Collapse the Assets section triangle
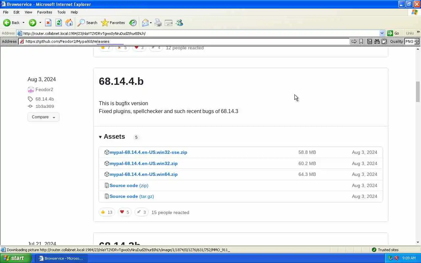 coord(100,137)
